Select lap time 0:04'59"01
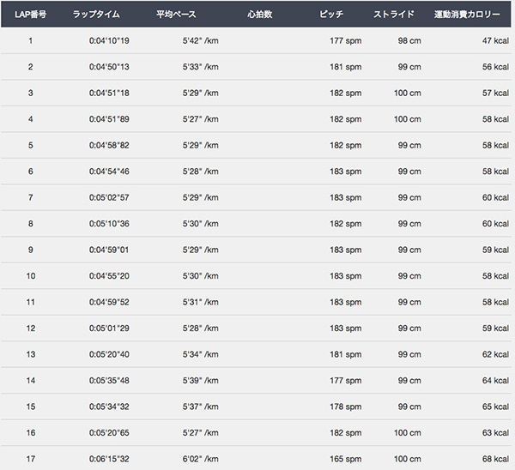The width and height of the screenshot is (515, 470). pyautogui.click(x=109, y=250)
